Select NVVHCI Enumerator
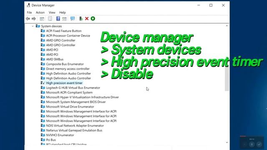The image size is (267, 150). pos(60,135)
